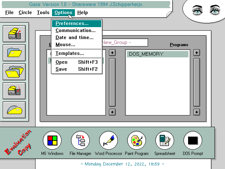Close the Options menu via its title

click(63, 13)
